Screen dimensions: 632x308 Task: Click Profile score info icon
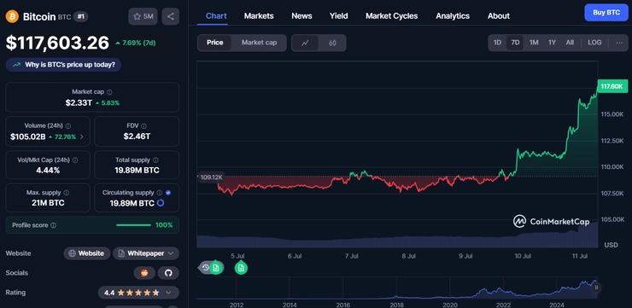[x=54, y=225]
